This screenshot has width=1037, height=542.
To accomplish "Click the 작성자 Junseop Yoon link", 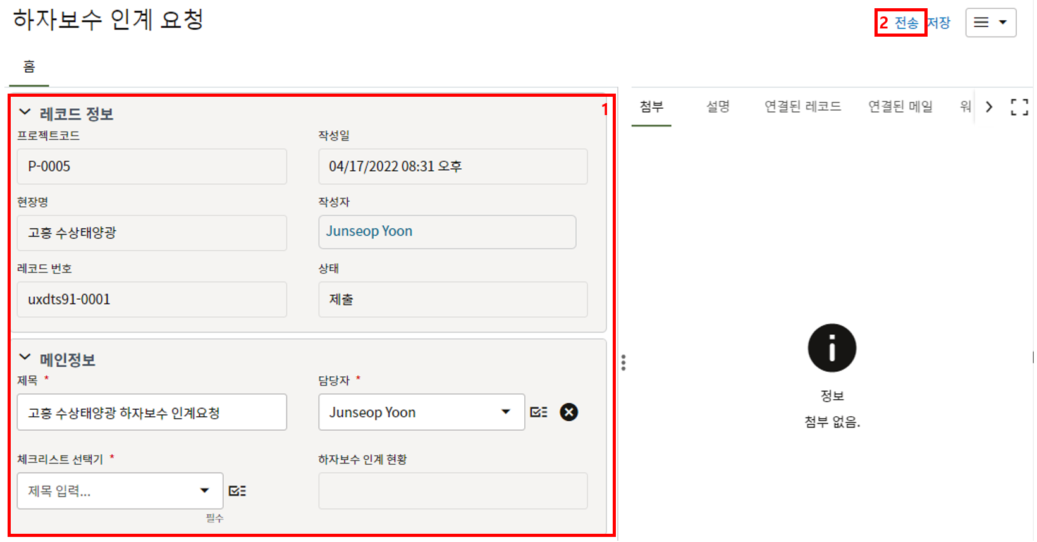I will click(x=369, y=231).
